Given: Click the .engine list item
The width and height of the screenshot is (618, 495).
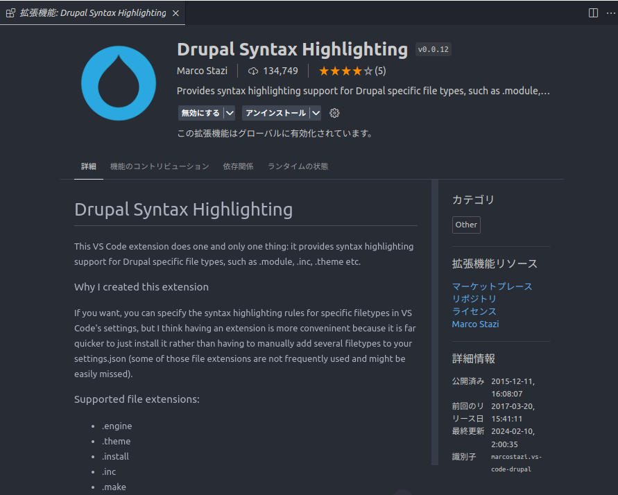Looking at the screenshot, I should click(117, 426).
